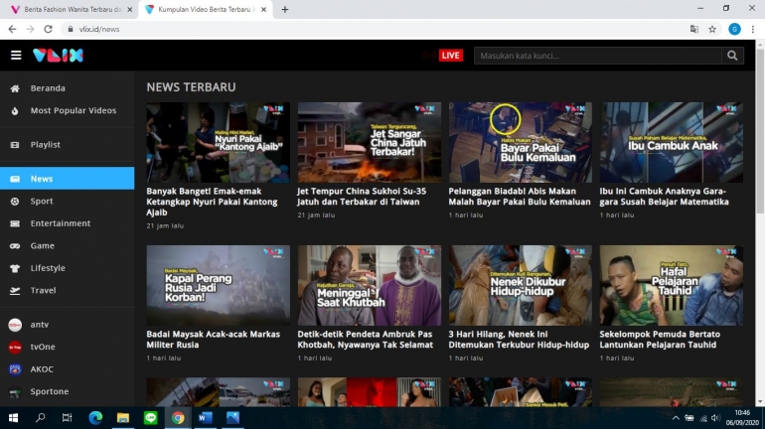This screenshot has width=765, height=429.
Task: Open a new browser tab
Action: click(285, 9)
